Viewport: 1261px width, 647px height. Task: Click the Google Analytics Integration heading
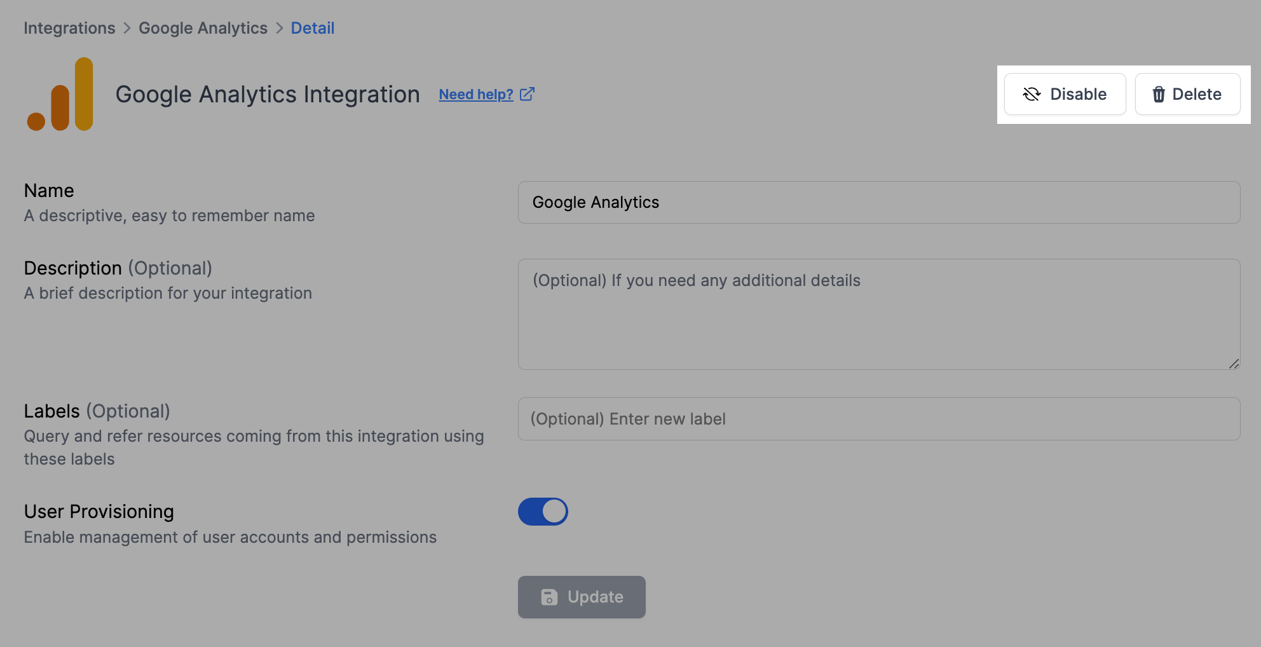coord(267,94)
